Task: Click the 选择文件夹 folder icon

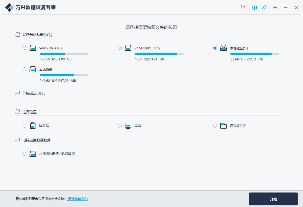Action: pos(223,125)
